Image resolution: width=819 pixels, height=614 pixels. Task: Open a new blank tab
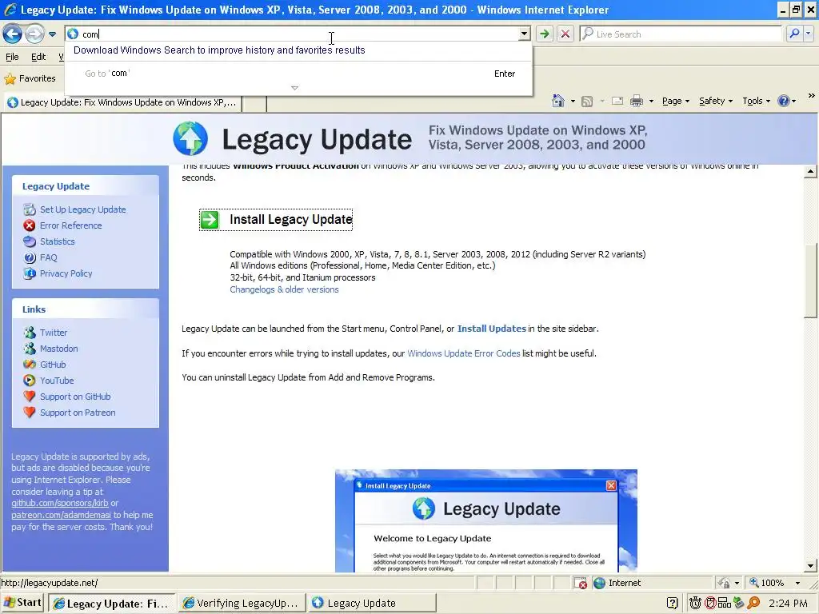[254, 103]
